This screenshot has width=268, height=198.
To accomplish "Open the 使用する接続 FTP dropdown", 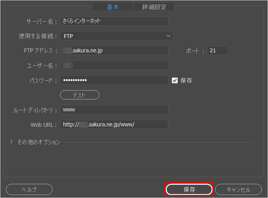I will point(116,36).
